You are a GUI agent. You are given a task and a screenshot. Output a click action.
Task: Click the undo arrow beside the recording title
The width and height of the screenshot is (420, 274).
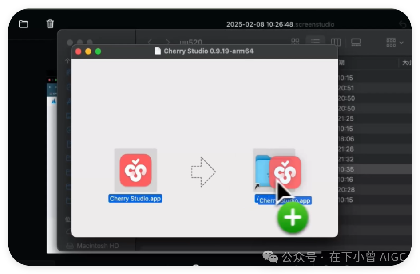pyautogui.click(x=402, y=24)
